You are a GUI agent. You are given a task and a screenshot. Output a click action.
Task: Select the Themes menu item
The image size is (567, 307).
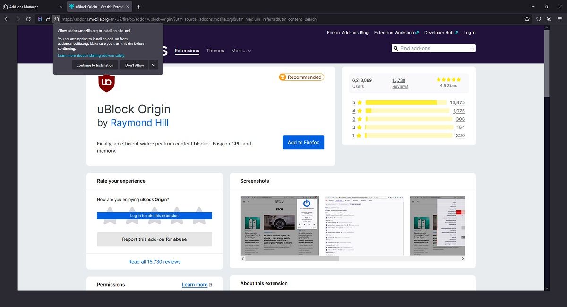click(x=215, y=51)
